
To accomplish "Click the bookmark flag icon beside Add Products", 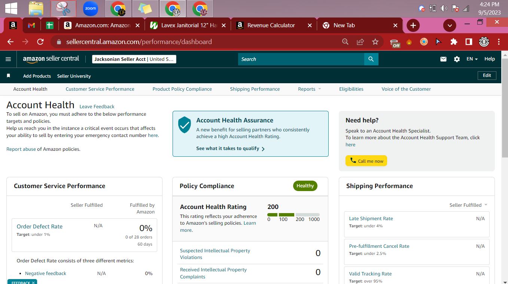I will click(x=8, y=76).
